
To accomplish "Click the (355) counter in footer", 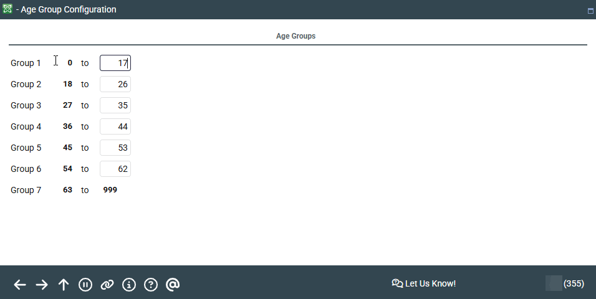I will (574, 283).
